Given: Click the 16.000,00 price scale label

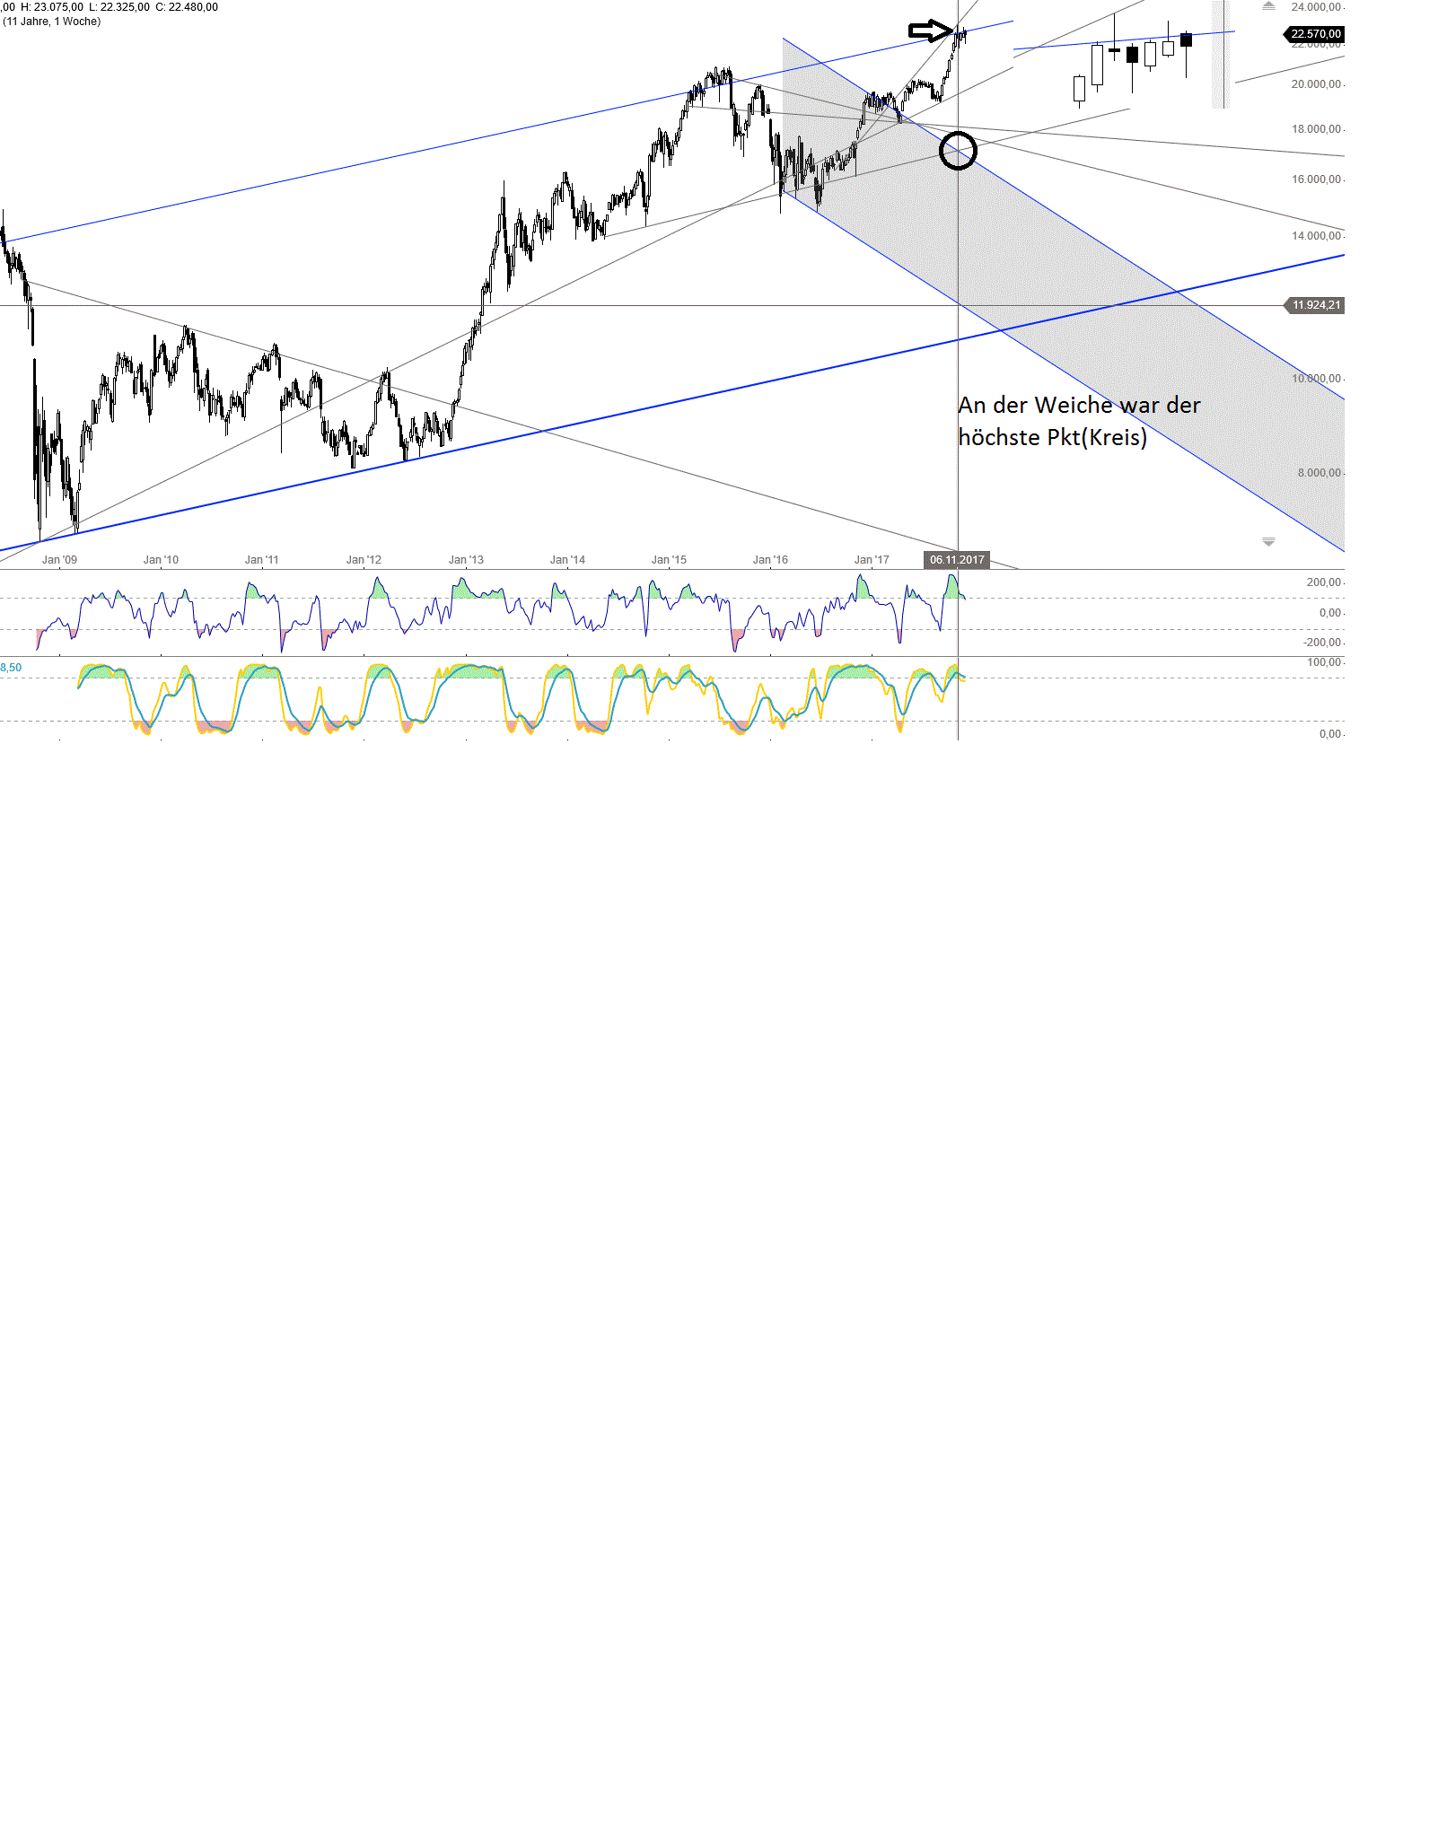Looking at the screenshot, I should [x=1316, y=179].
